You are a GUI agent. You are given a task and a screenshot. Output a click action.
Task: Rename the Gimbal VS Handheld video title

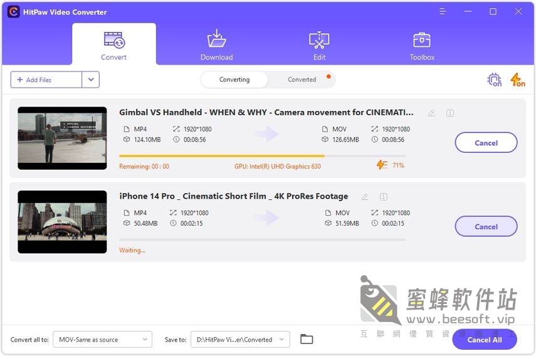pos(431,113)
